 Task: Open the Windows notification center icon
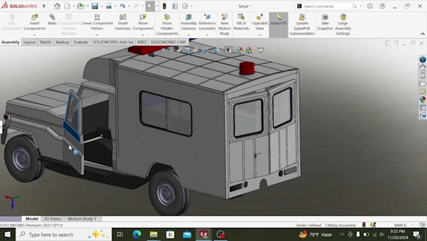417,234
